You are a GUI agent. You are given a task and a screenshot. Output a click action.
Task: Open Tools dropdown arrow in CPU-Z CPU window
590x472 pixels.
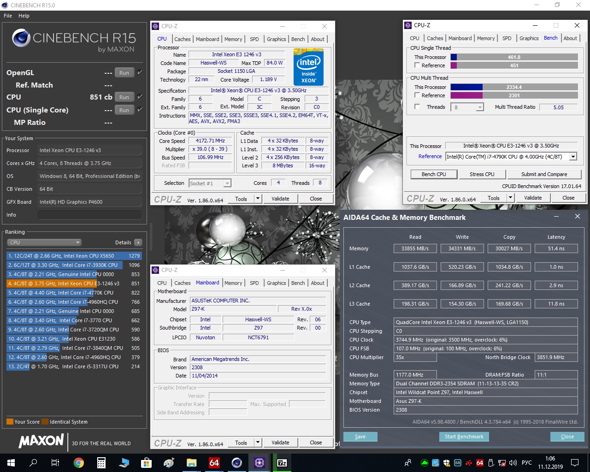coord(258,199)
